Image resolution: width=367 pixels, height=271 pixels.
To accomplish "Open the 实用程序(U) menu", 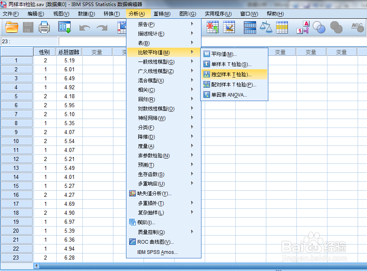I will (218, 14).
